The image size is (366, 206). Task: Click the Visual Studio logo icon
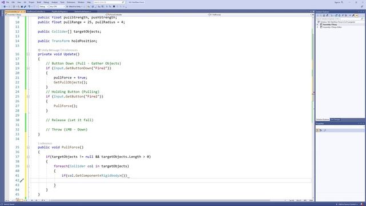tap(3, 2)
